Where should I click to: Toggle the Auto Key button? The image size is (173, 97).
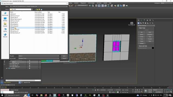pyautogui.click(x=150, y=90)
